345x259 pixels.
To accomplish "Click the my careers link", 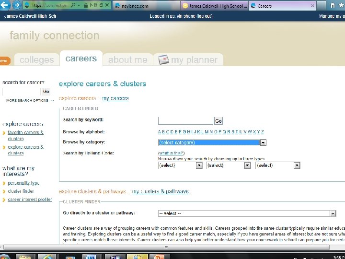I will (x=115, y=98).
